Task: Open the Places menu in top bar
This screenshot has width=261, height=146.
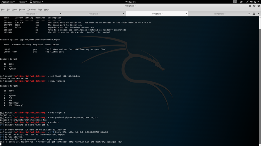Action: 23,2
